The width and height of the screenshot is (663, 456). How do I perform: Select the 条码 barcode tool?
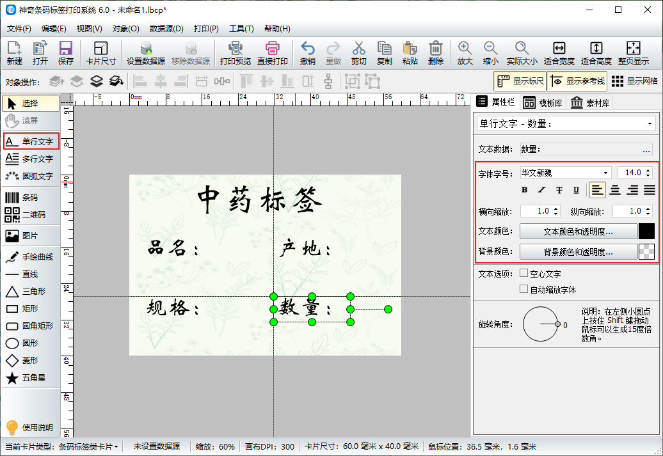[31, 198]
